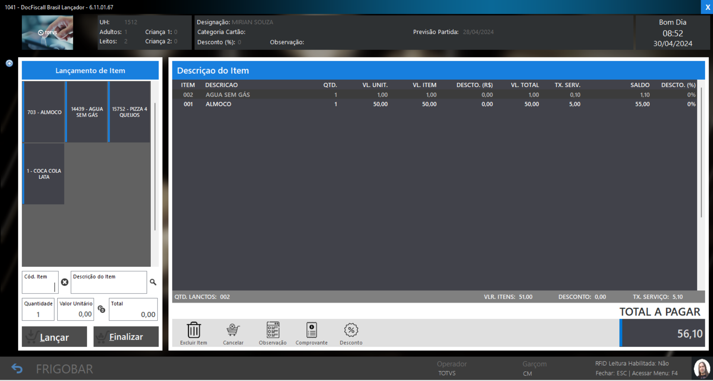
Task: Click the Lançar button
Action: click(x=54, y=337)
